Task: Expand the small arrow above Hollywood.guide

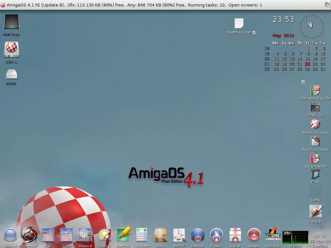Action: click(303, 81)
